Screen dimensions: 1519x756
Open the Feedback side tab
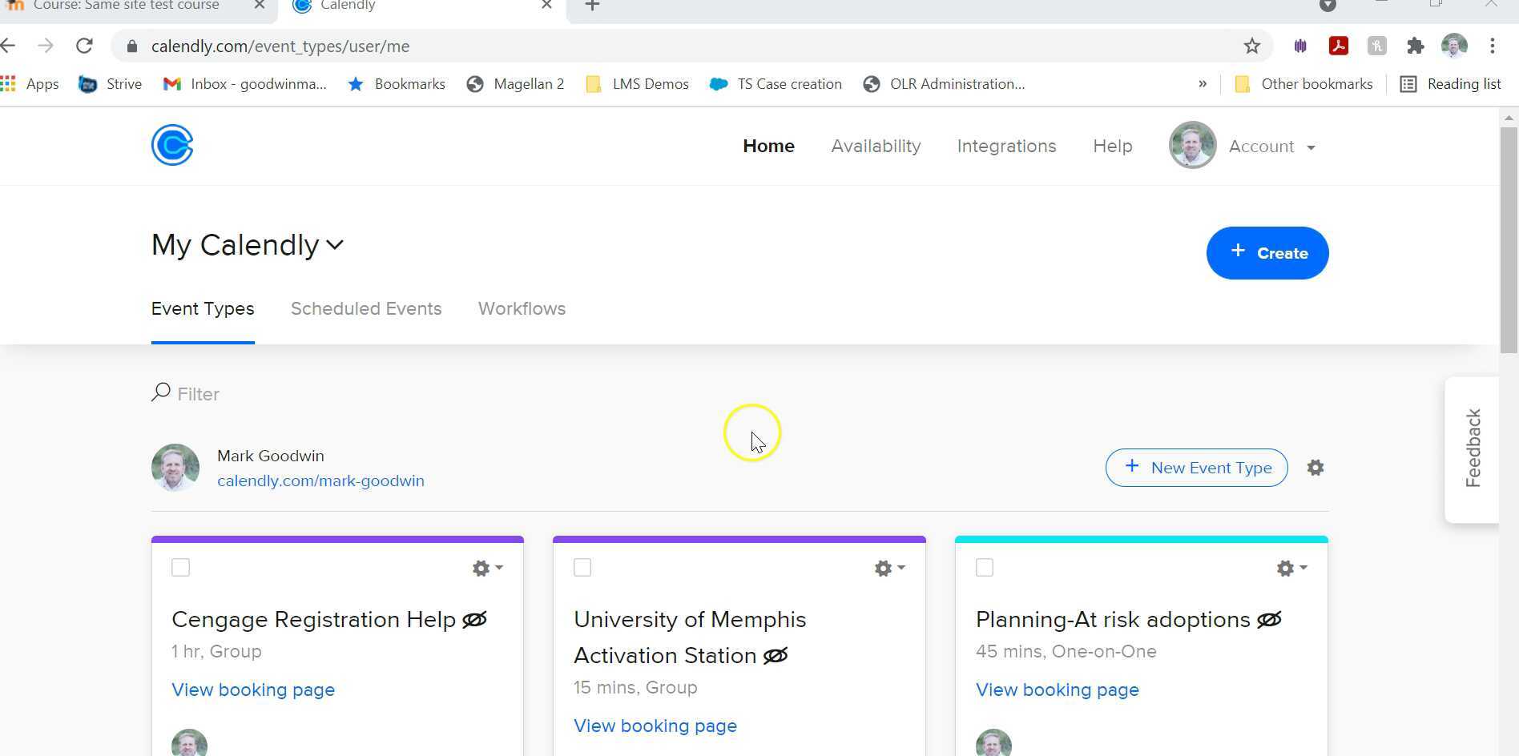1473,449
